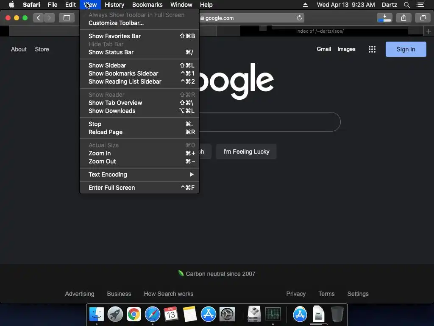Open the History menu
434x326 pixels.
coord(114,5)
